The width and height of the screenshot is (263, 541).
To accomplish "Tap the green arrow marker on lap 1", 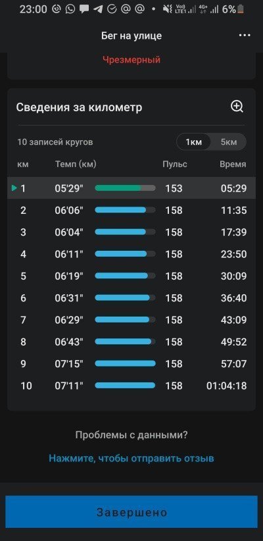I will [x=14, y=188].
